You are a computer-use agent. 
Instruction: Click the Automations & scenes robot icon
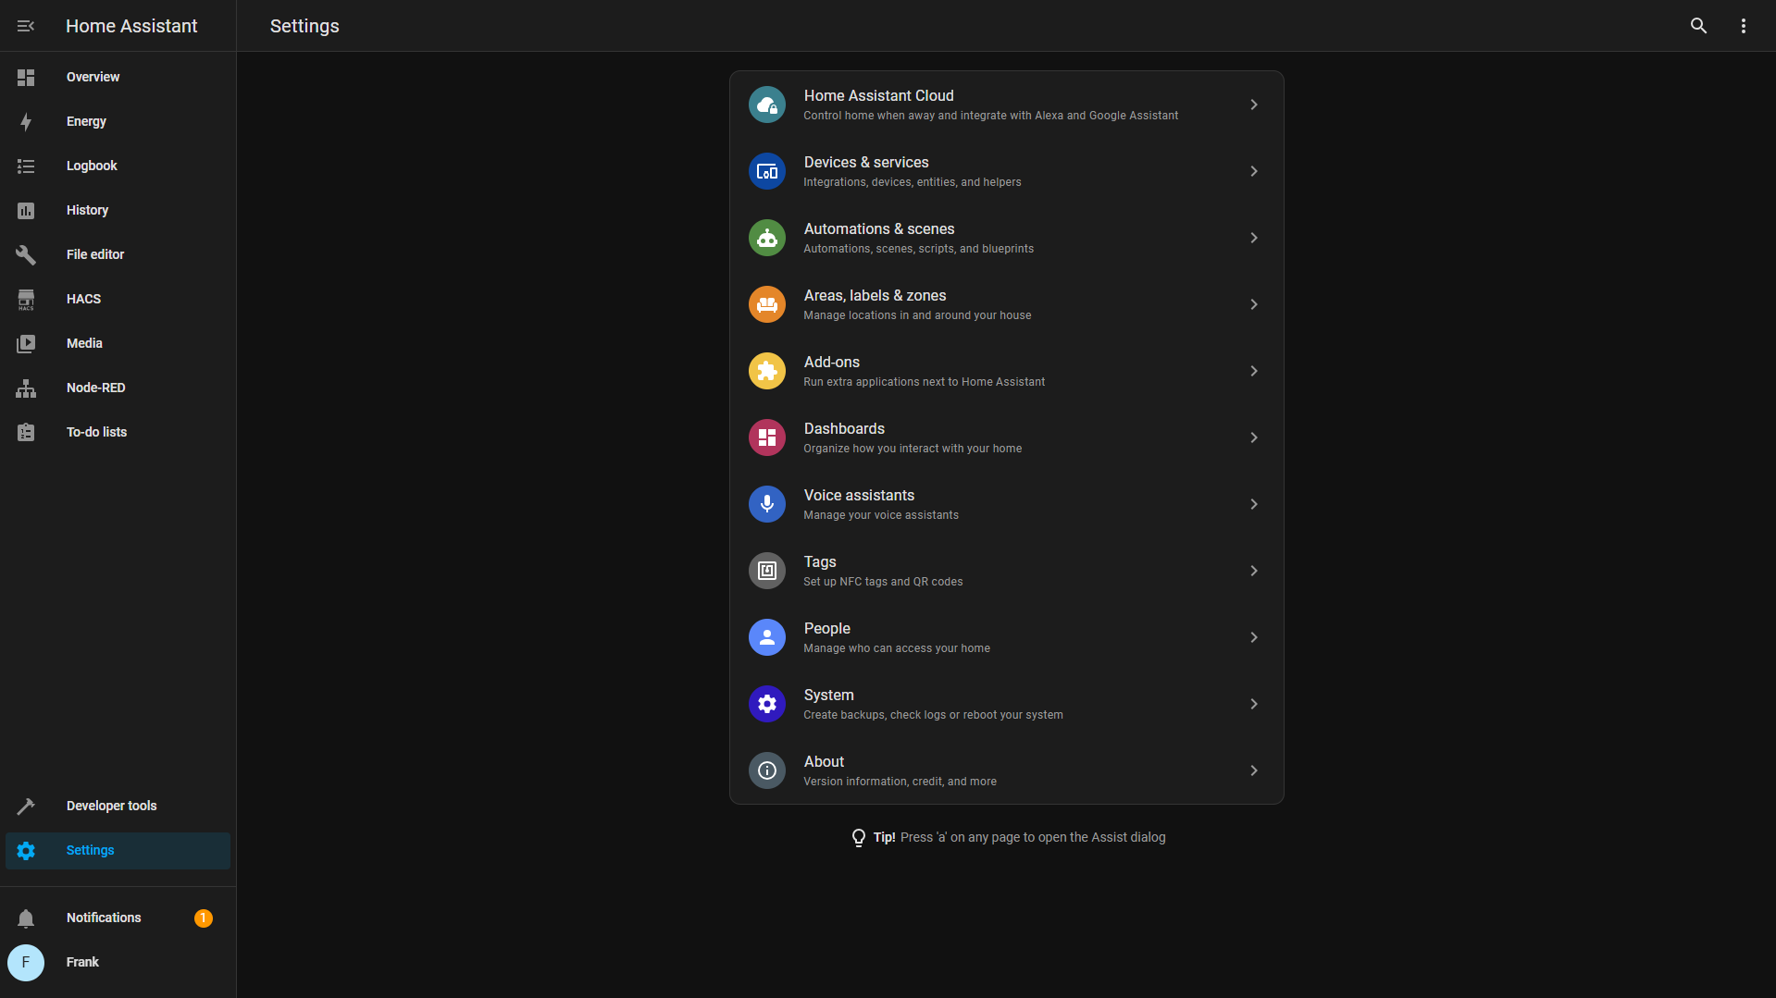(x=767, y=238)
